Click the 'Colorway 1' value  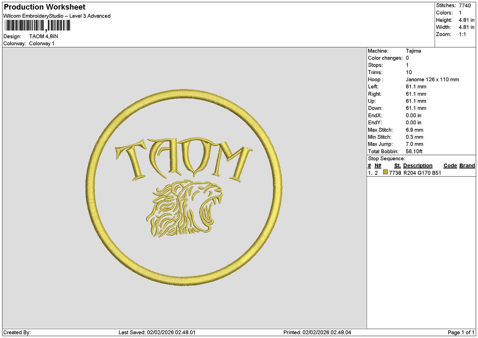coord(42,43)
